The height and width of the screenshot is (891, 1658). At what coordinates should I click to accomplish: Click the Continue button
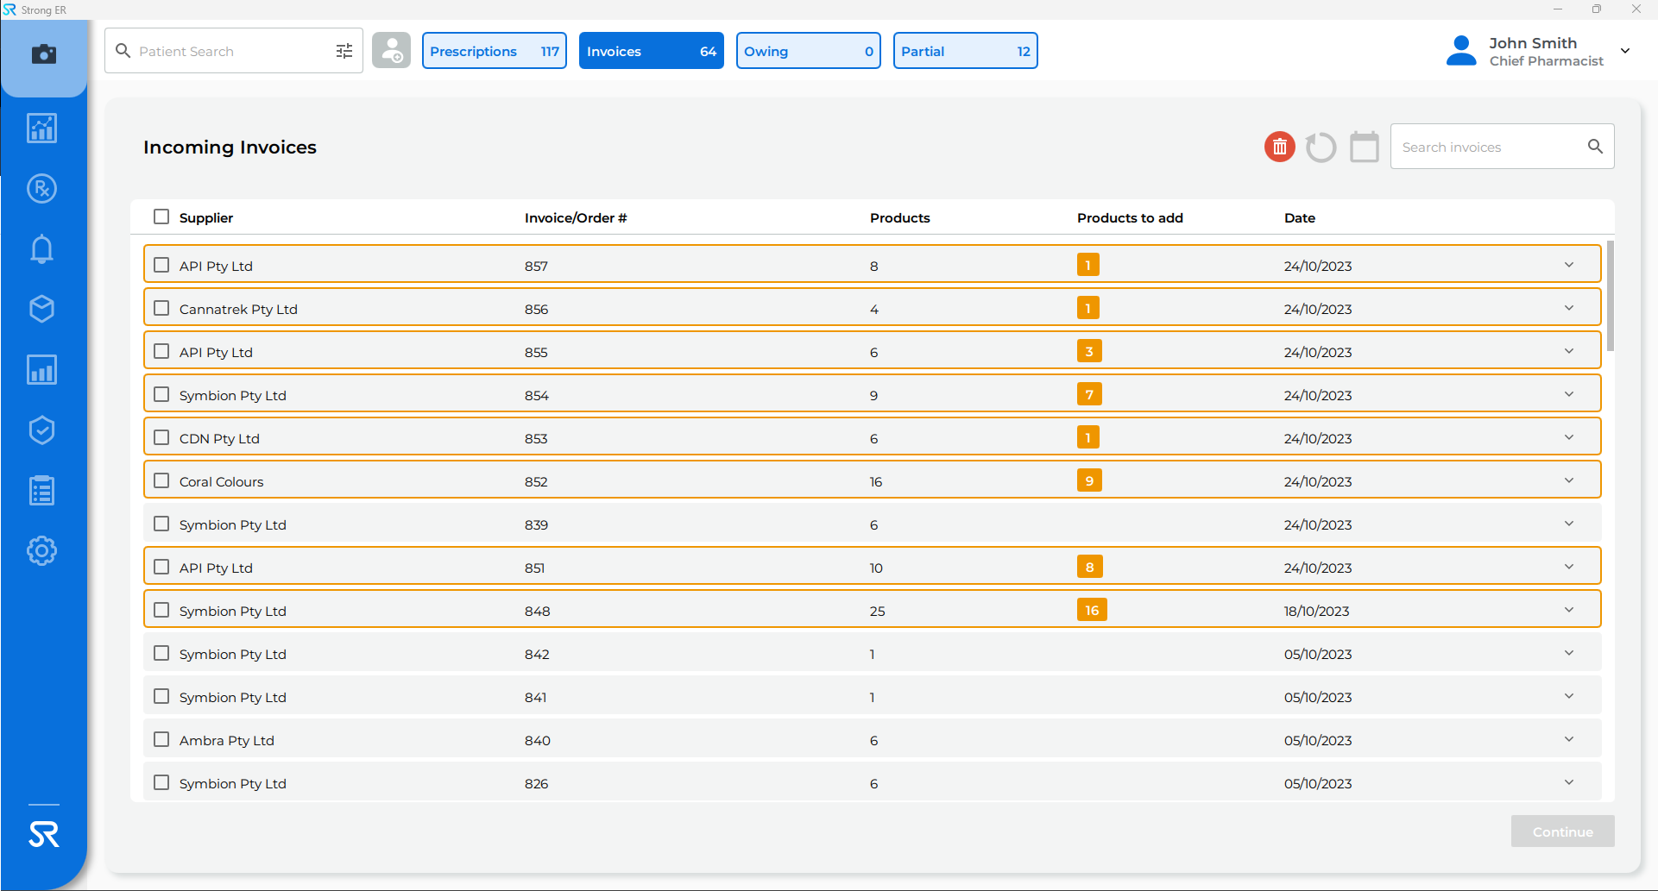coord(1562,831)
